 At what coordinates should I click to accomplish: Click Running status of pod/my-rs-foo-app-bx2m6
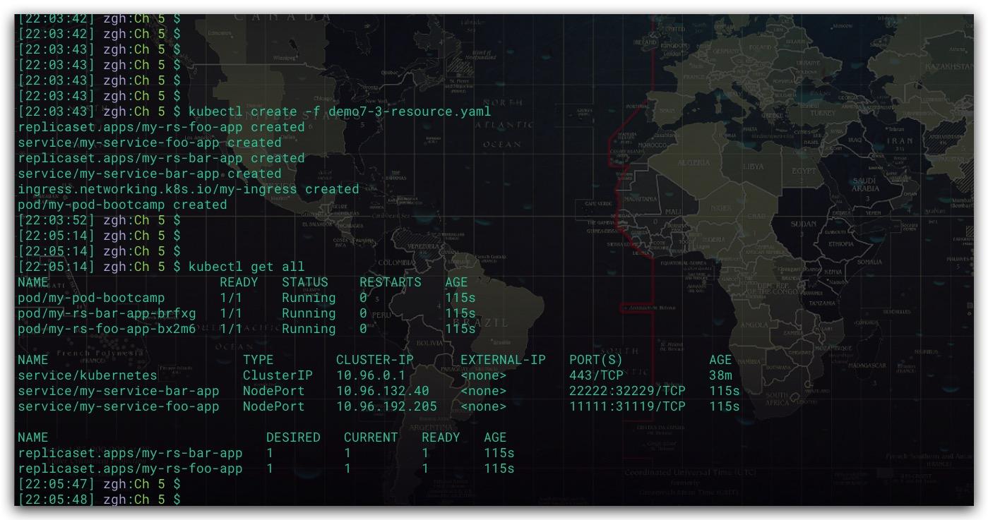pos(309,329)
